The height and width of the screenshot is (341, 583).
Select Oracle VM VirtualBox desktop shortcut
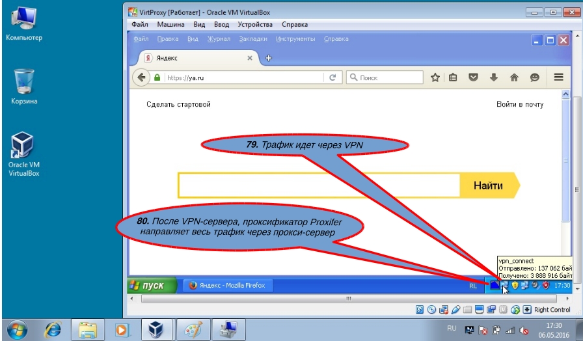pos(24,154)
